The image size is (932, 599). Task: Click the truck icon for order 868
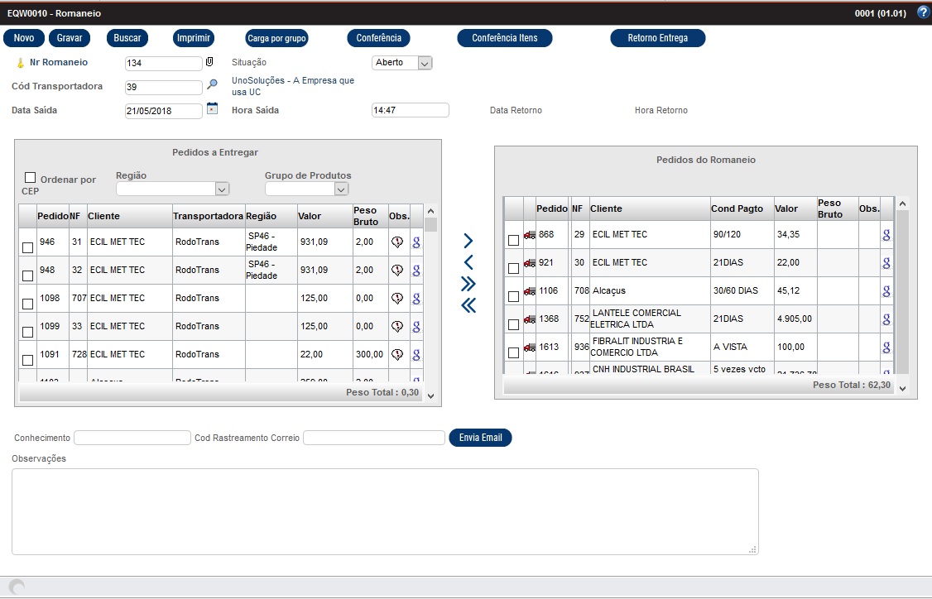pos(530,235)
